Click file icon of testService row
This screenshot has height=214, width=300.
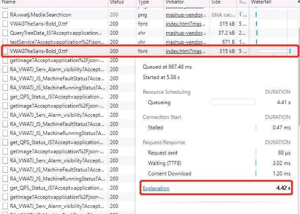[x=5, y=42]
